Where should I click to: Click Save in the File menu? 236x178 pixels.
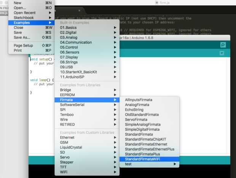point(31,32)
